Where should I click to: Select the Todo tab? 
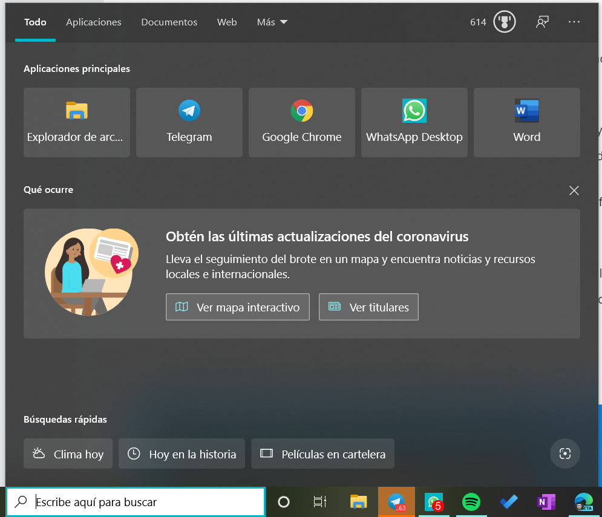tap(35, 22)
